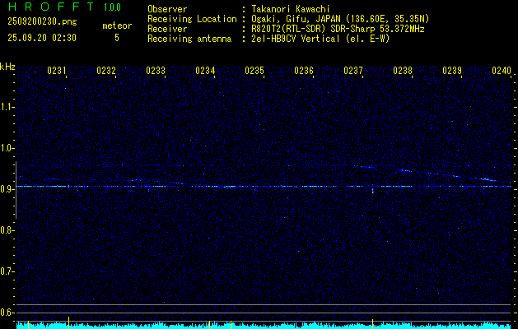Click the 1.0 kHz frequency label
The height and width of the screenshot is (329, 518).
[x=7, y=148]
